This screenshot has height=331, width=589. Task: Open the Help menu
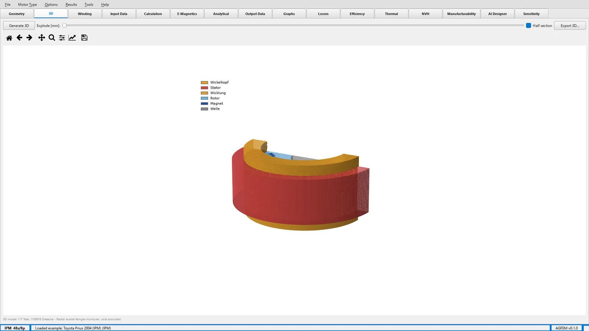[105, 4]
